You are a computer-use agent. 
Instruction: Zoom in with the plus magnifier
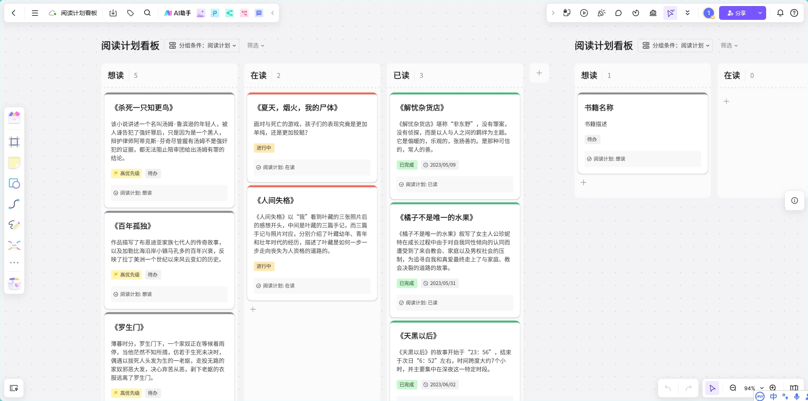773,387
